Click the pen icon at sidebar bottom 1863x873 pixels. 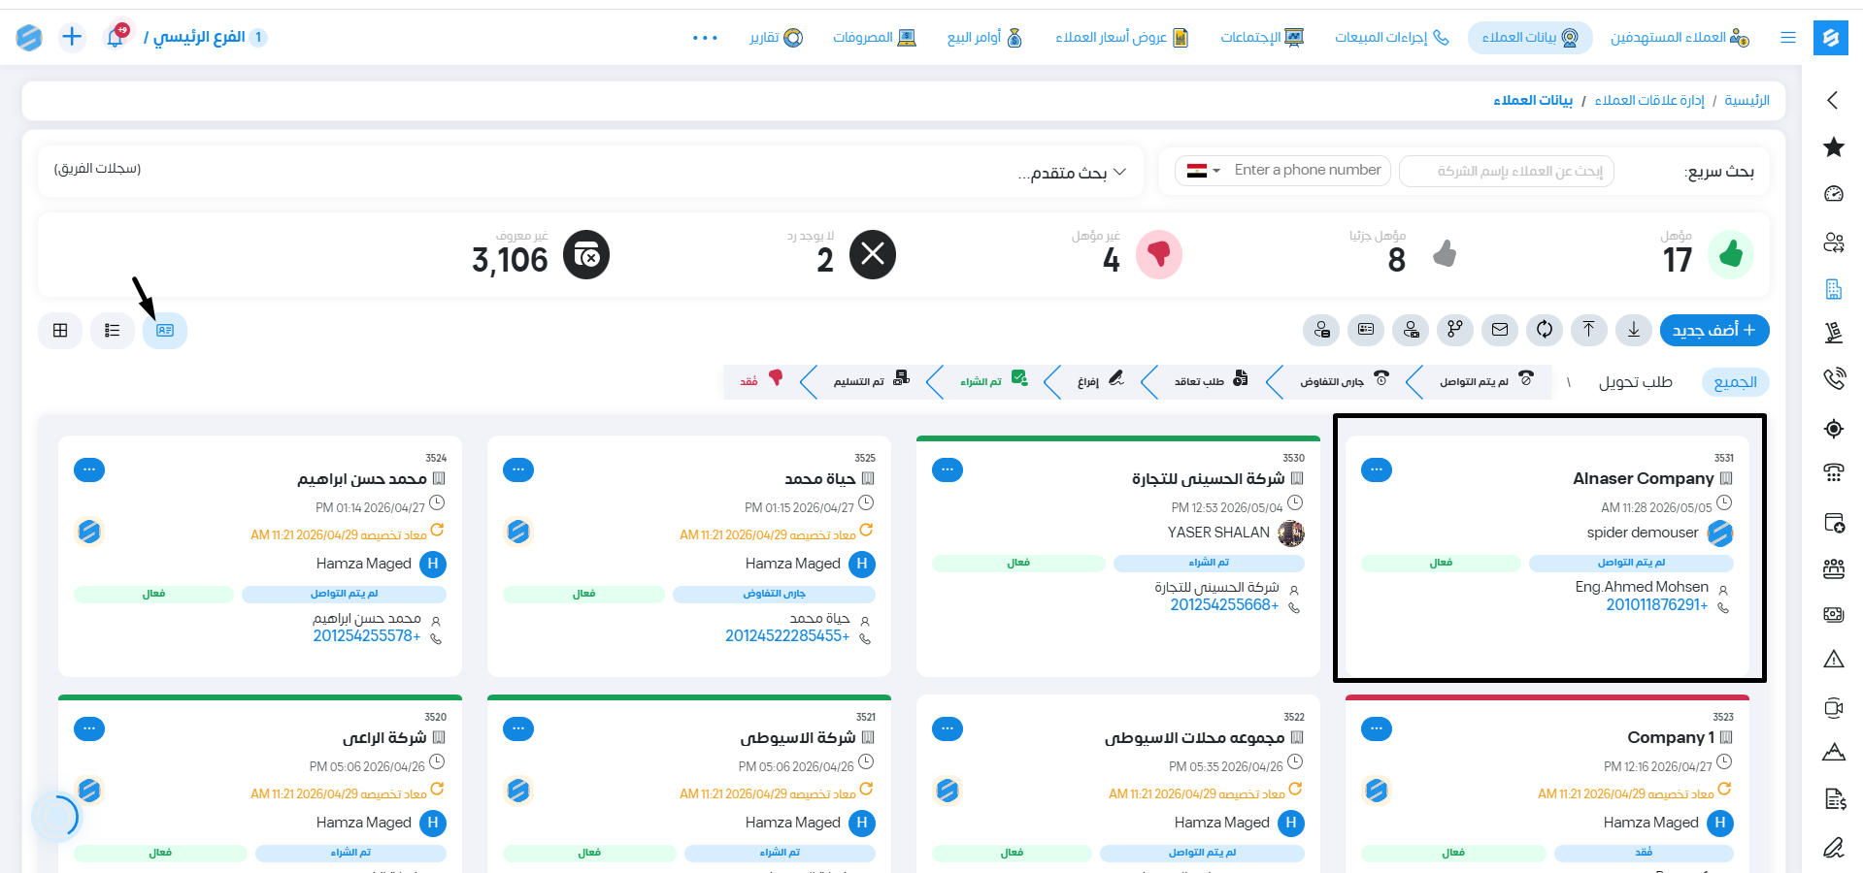[x=1833, y=847]
